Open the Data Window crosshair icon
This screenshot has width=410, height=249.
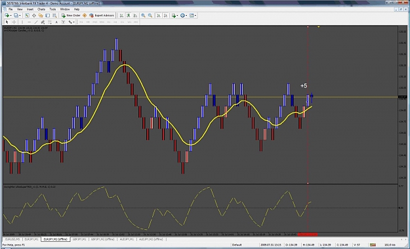point(34,16)
